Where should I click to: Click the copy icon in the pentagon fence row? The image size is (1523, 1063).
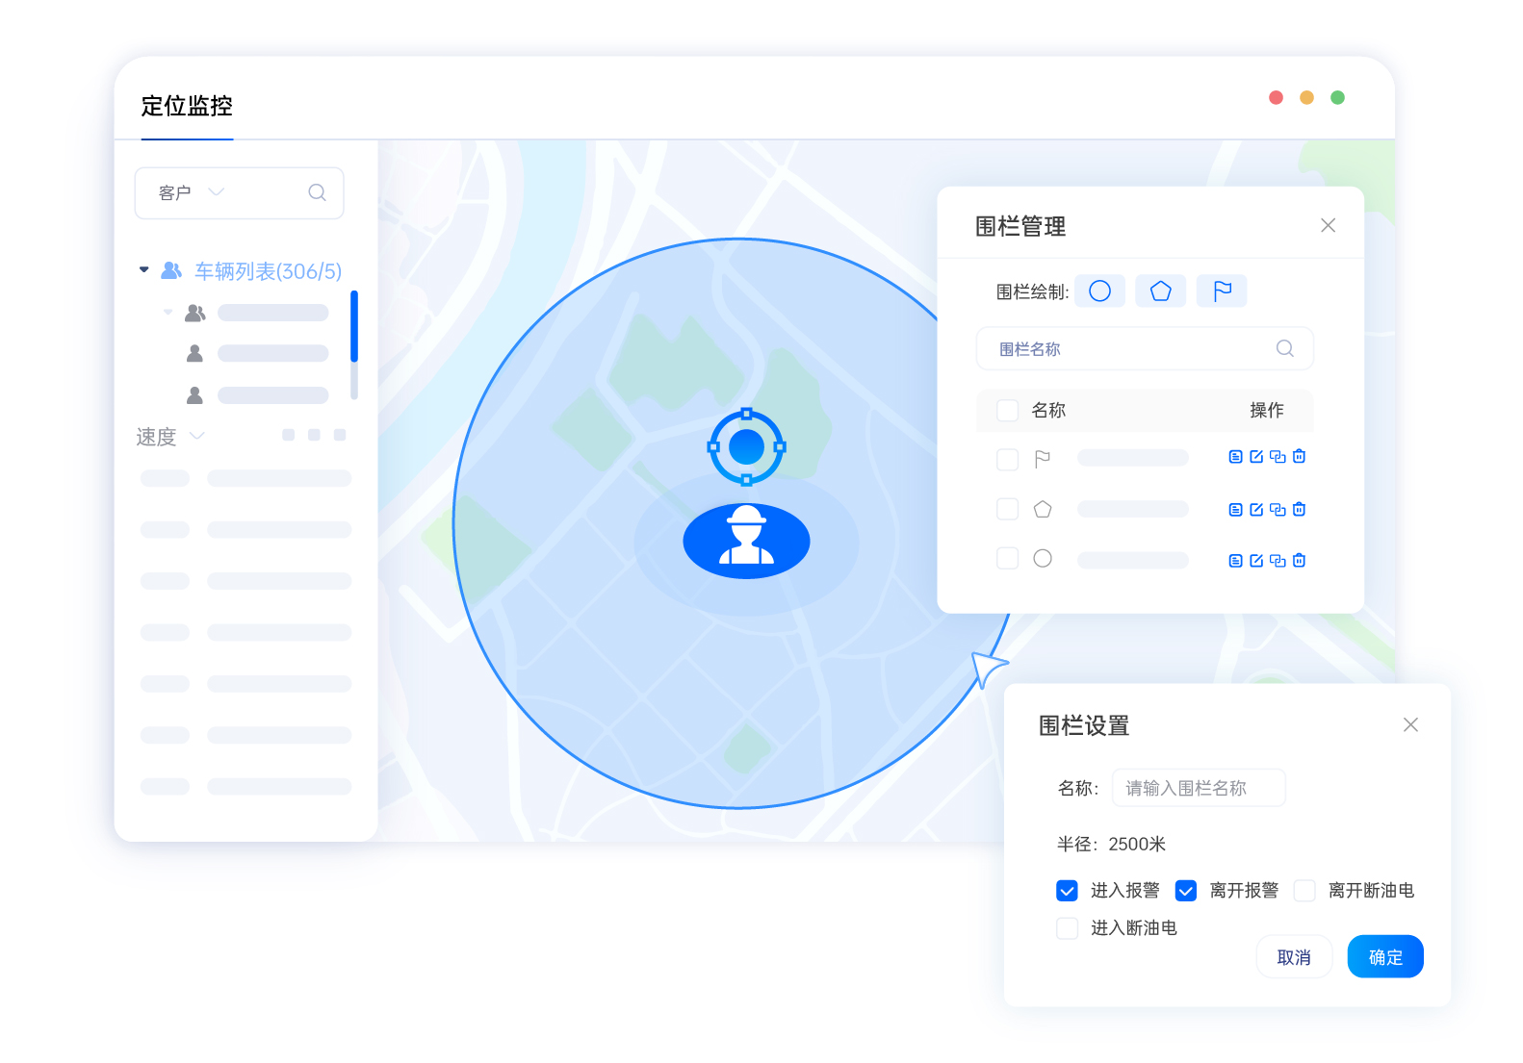point(1278,510)
